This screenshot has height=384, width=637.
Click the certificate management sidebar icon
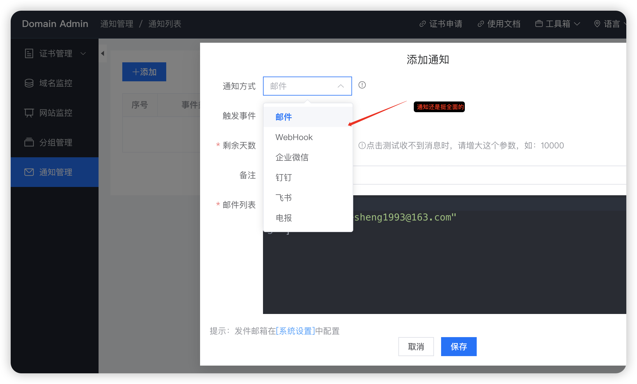29,53
